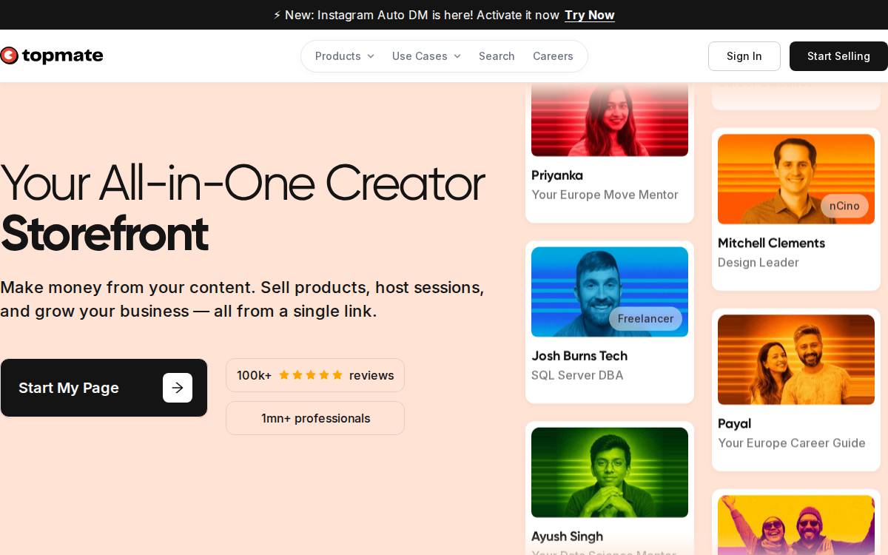This screenshot has height=555, width=888.
Task: Click the topmate wordmark text
Action: pos(63,55)
